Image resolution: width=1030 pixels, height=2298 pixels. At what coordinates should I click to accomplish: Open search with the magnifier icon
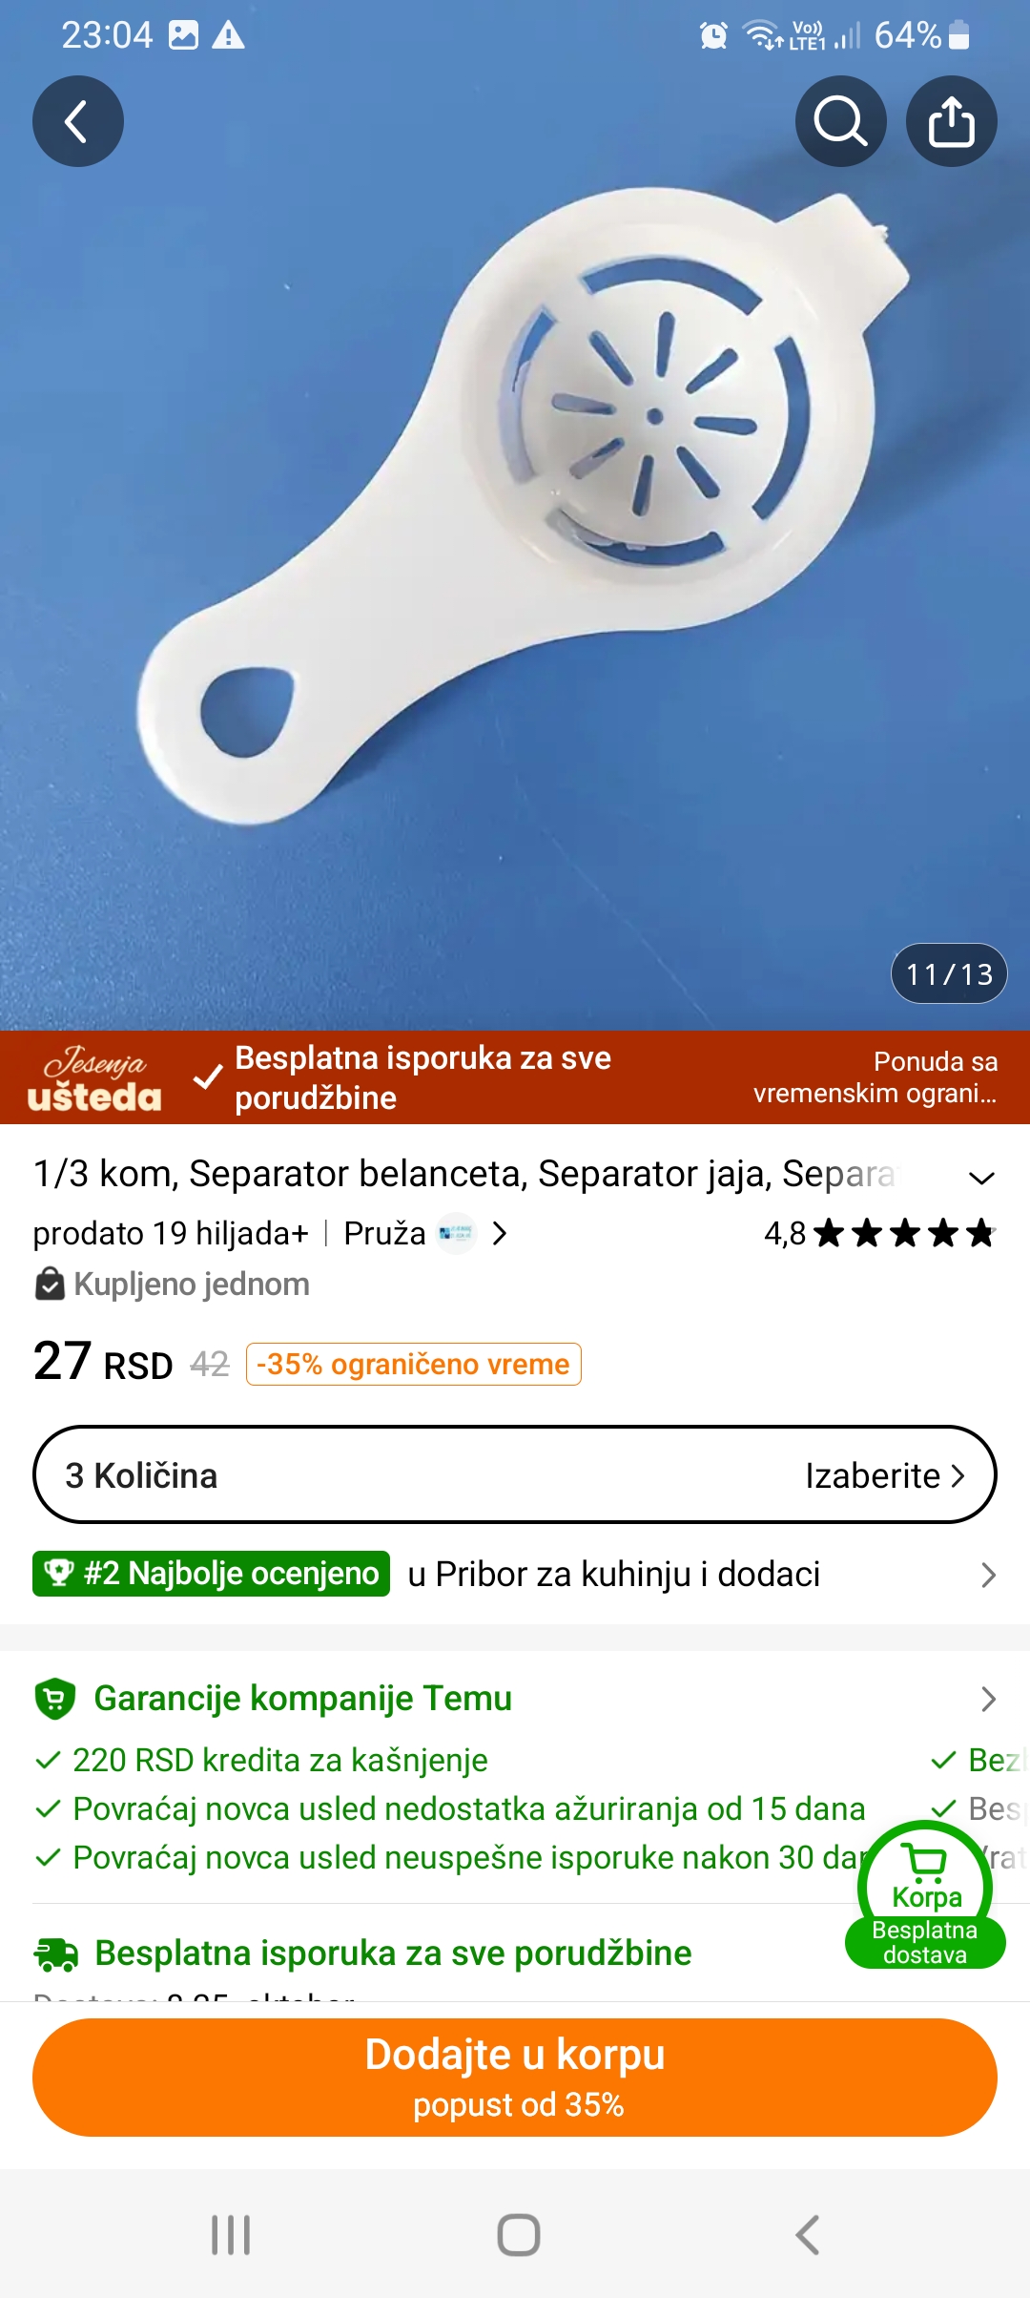(x=840, y=121)
